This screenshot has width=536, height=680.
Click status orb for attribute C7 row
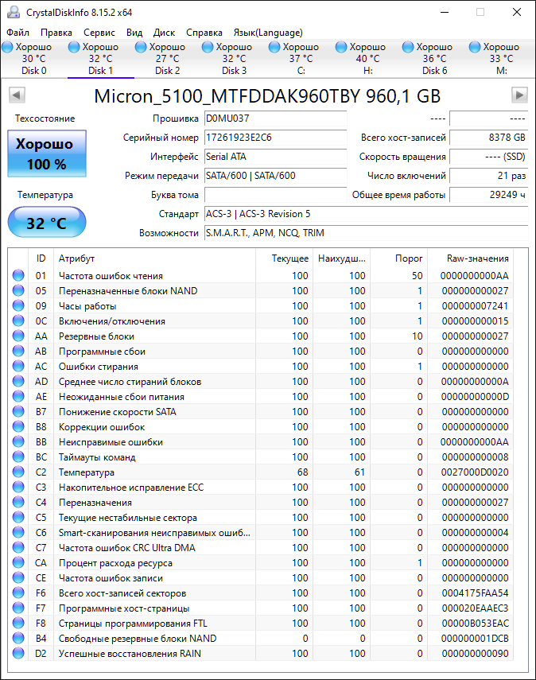[18, 547]
